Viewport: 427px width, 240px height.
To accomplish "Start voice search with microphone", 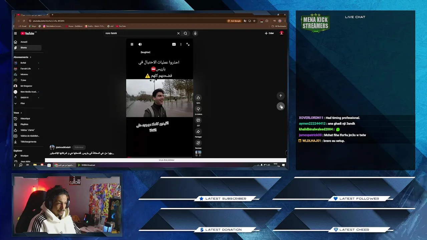I will (x=195, y=33).
